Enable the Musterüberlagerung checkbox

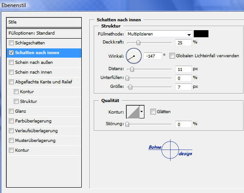[11, 141]
